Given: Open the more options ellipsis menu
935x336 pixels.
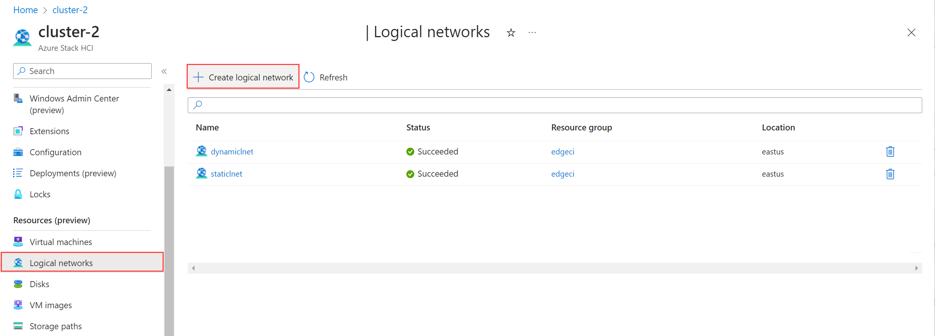Looking at the screenshot, I should click(x=532, y=33).
